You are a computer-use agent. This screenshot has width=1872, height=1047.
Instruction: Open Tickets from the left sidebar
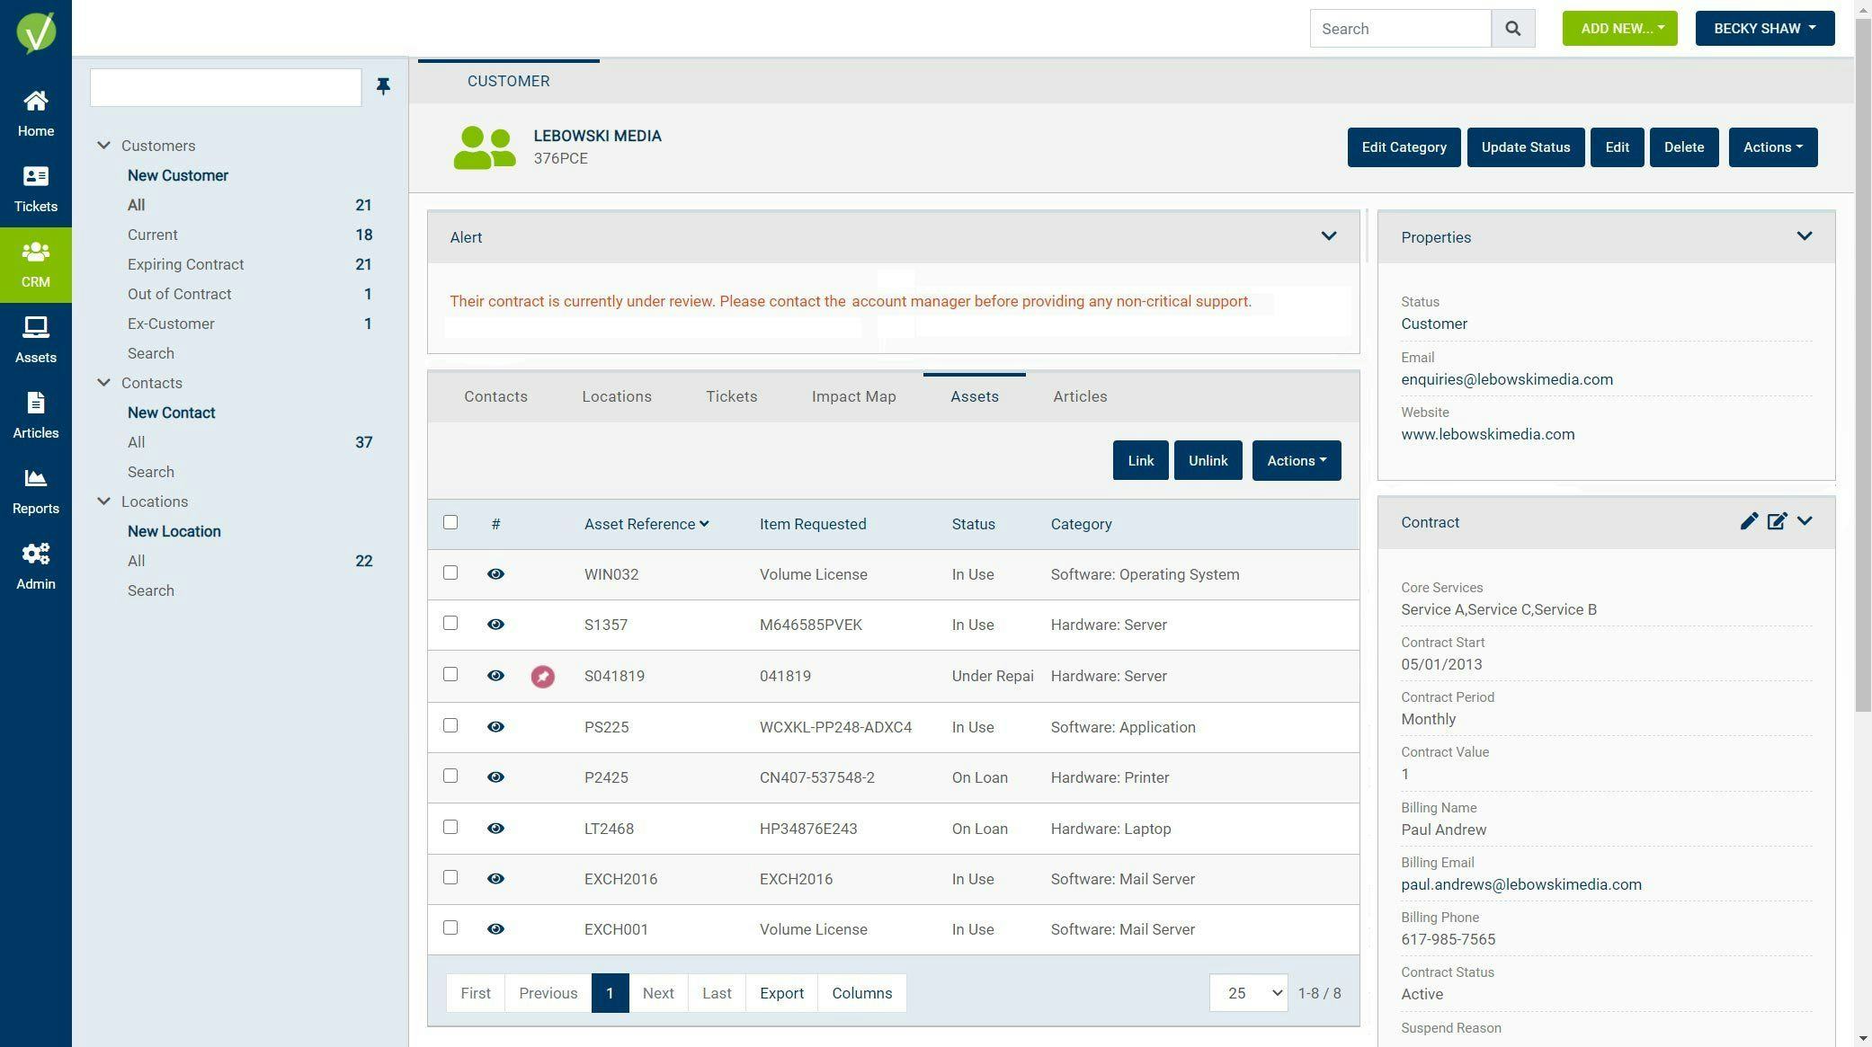tap(35, 189)
